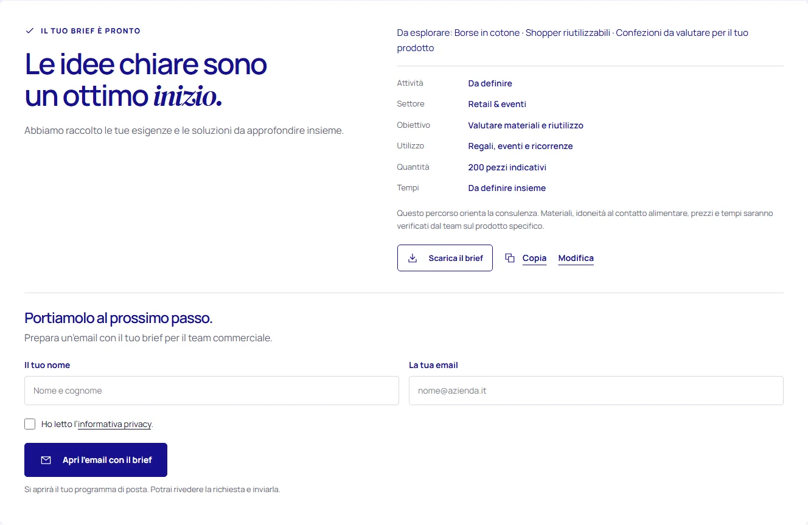Copy the brief using Copia
This screenshot has height=525, width=808.
(534, 258)
